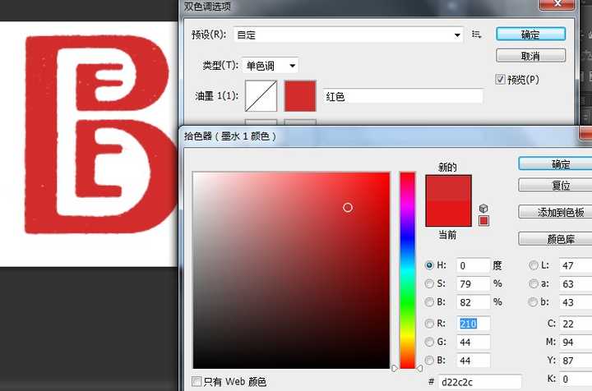Click the hex color field d22c2c
This screenshot has height=391, width=592.
[x=480, y=382]
